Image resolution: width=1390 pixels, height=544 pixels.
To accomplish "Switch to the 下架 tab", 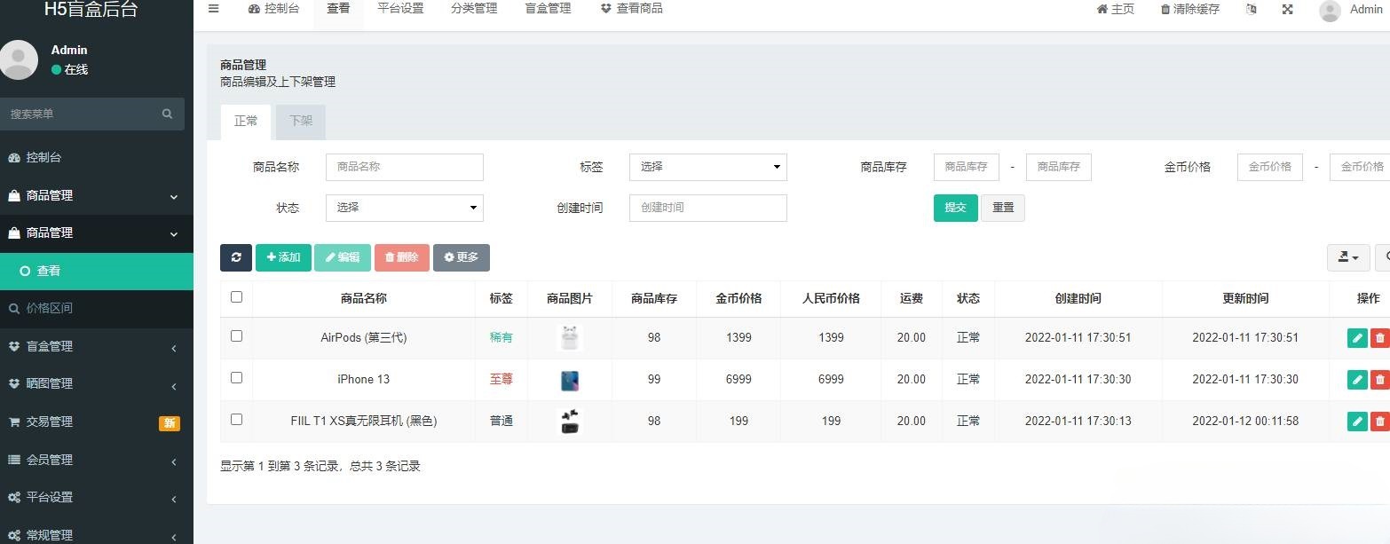I will tap(300, 120).
